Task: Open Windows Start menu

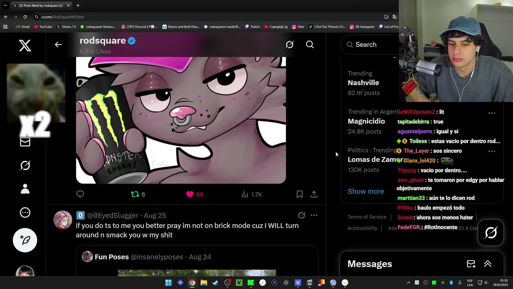Action: pyautogui.click(x=168, y=283)
